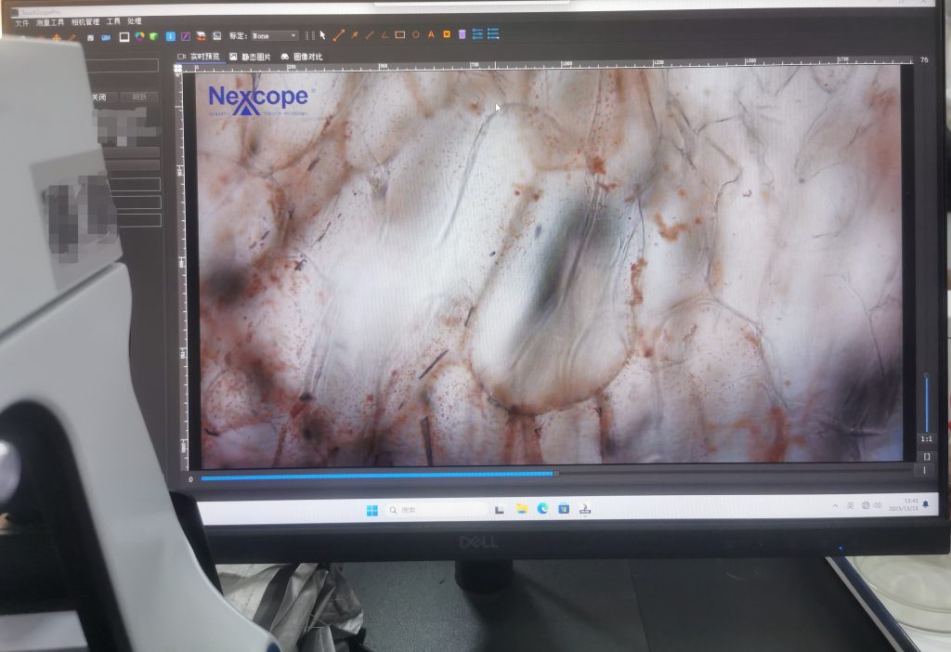The height and width of the screenshot is (652, 951).
Task: Switch to the 静态图片 tab
Action: point(251,57)
